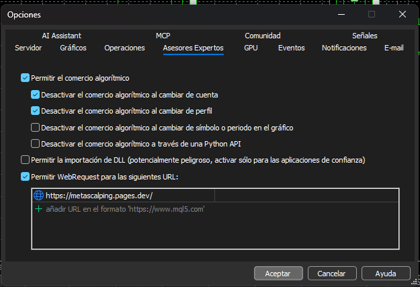Image resolution: width=420 pixels, height=287 pixels.
Task: Open the Operaciones tab
Action: pos(124,48)
